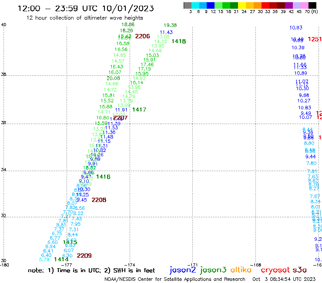Click the wave height value '7.67'
The image size is (322, 283).
(315, 196)
